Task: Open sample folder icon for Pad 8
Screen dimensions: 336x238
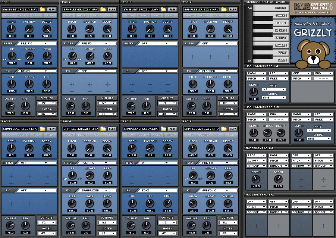Action: pos(224,129)
